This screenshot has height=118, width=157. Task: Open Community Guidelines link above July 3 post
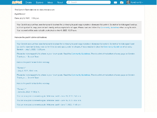click(x=81, y=54)
